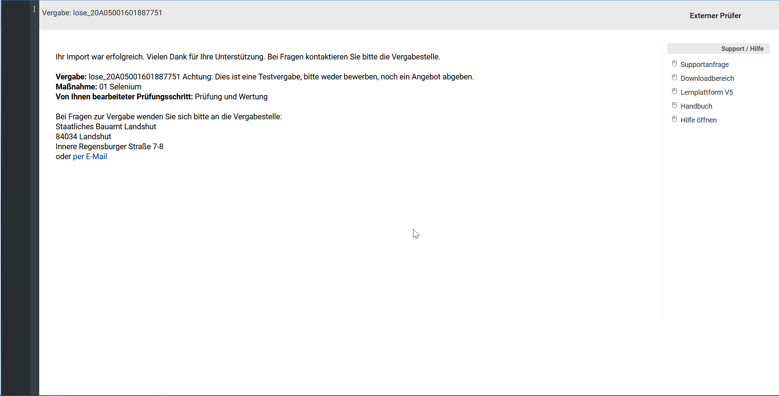The height and width of the screenshot is (396, 779).
Task: Click the Vergabe title in header bar
Action: pos(102,13)
